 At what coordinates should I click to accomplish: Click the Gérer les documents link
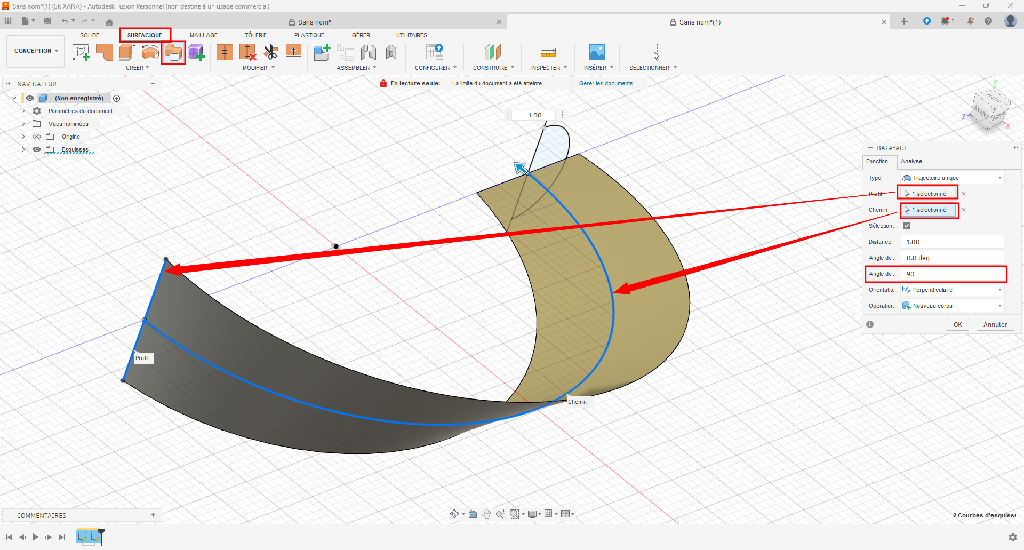coord(606,83)
